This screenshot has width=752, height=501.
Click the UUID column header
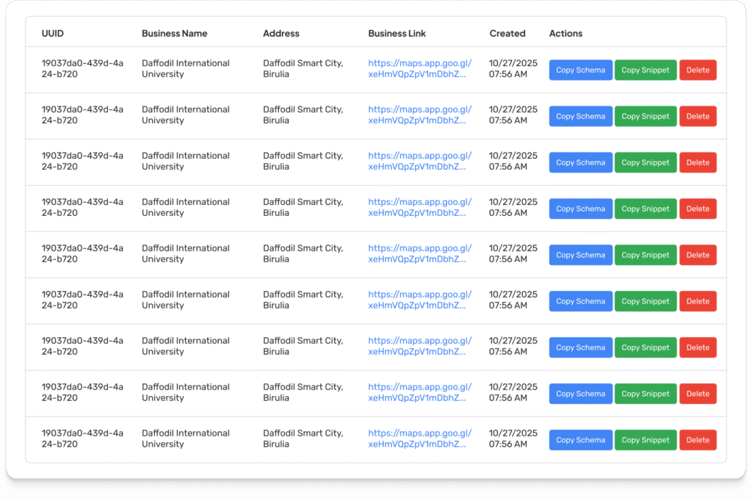coord(53,34)
